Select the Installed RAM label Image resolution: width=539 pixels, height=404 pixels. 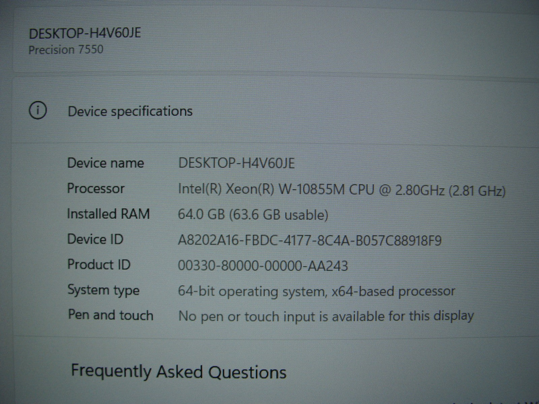(108, 214)
